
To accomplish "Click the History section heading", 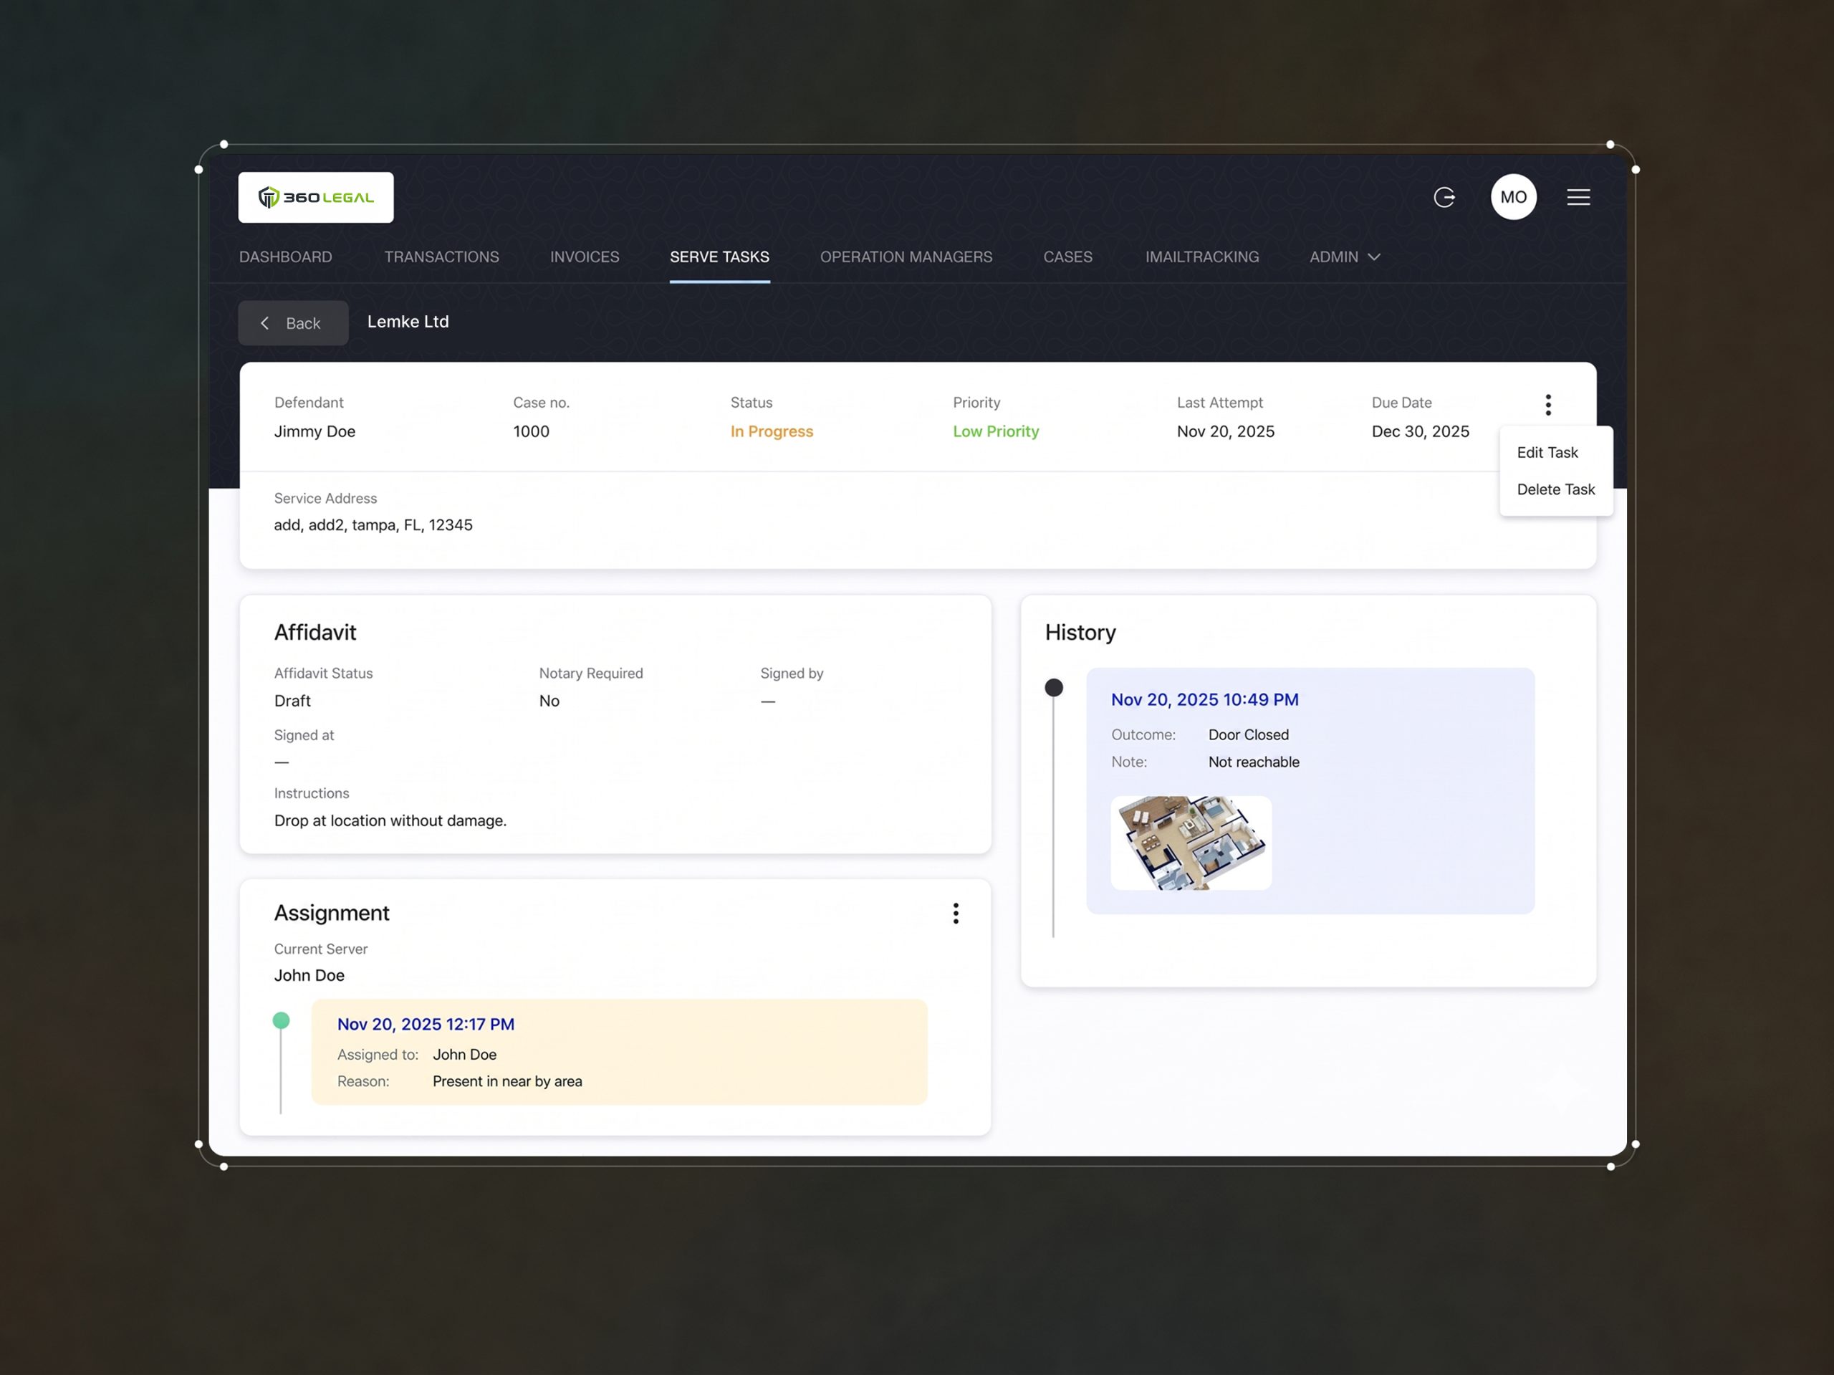I will [x=1080, y=633].
